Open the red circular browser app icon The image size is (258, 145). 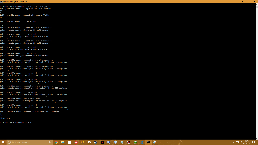[x=76, y=142]
